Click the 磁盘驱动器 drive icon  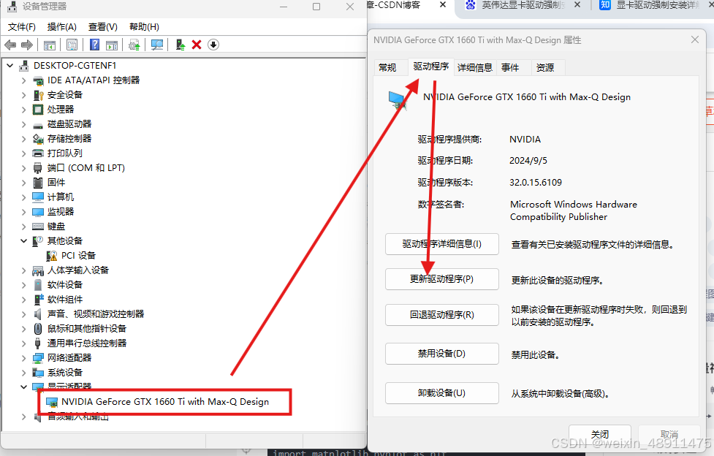pyautogui.click(x=38, y=125)
